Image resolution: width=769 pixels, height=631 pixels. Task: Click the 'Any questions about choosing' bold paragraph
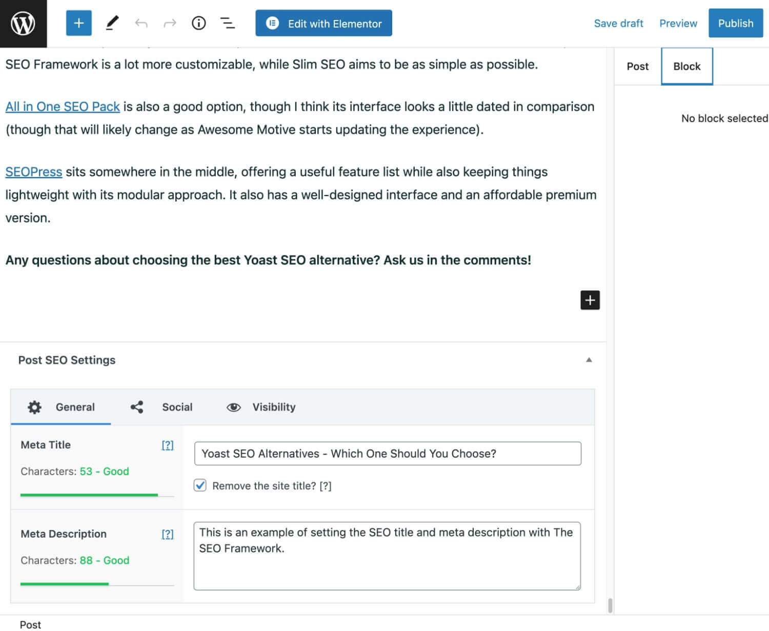click(x=268, y=260)
